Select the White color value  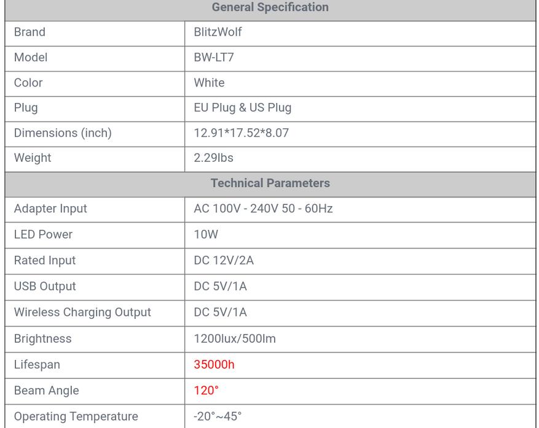pos(209,83)
